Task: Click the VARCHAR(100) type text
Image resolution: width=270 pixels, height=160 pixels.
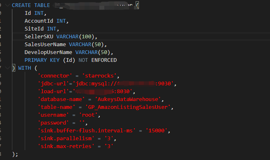Action: [75, 37]
